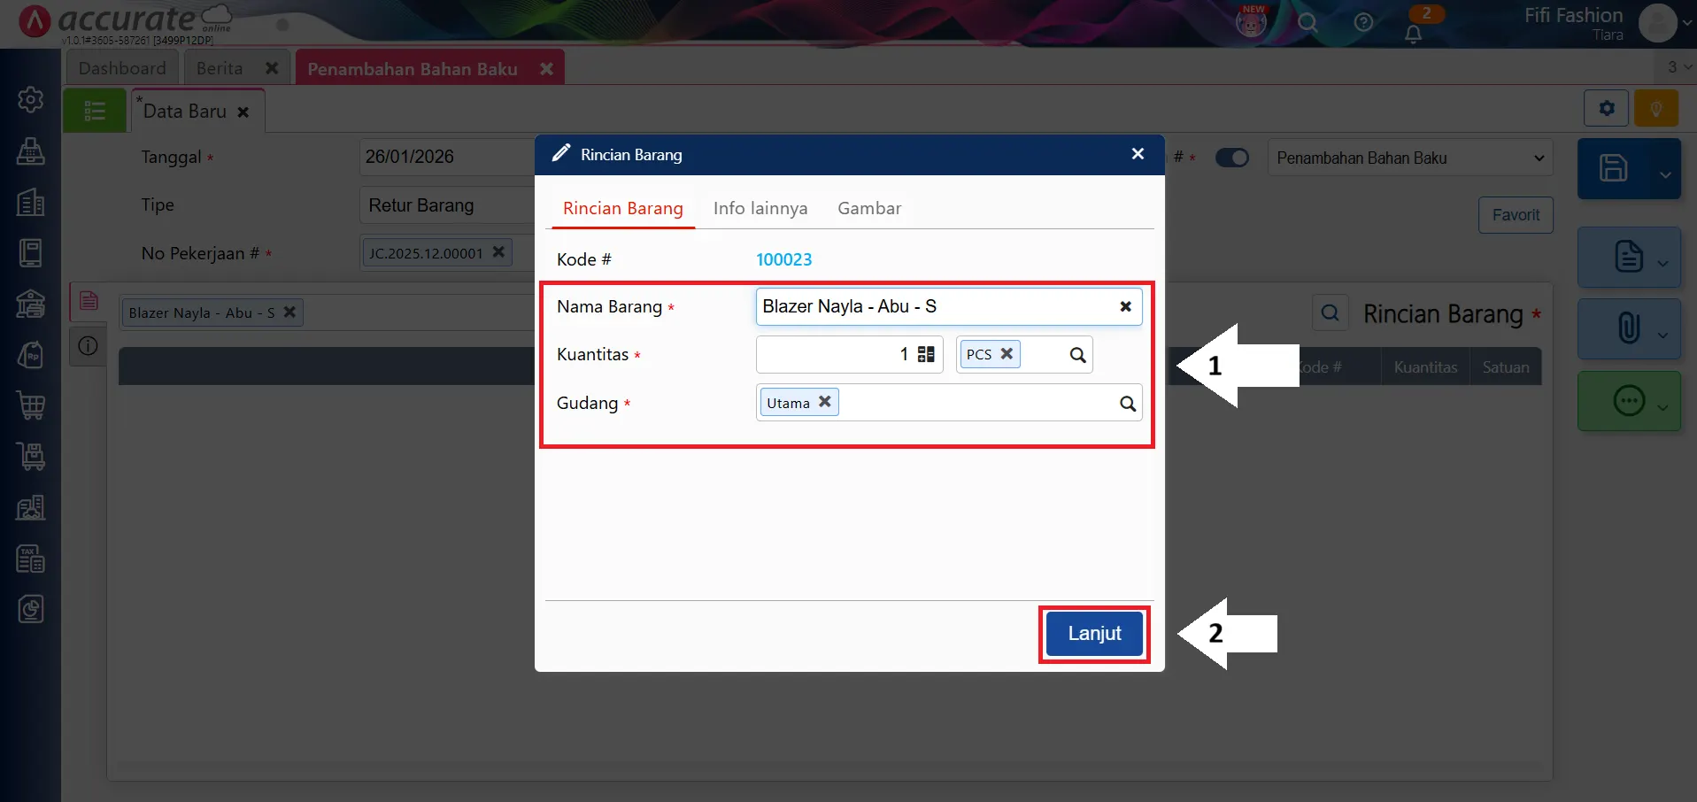Open the list view green button
Image resolution: width=1697 pixels, height=802 pixels.
95,111
